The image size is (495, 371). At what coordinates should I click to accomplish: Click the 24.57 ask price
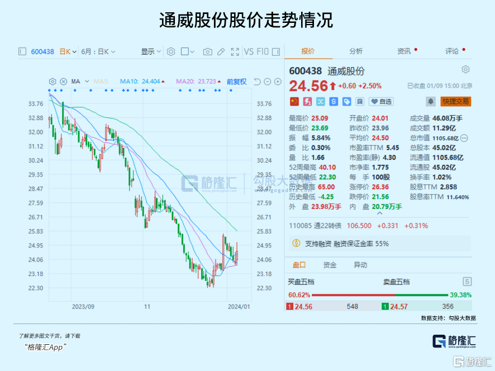pos(399,307)
